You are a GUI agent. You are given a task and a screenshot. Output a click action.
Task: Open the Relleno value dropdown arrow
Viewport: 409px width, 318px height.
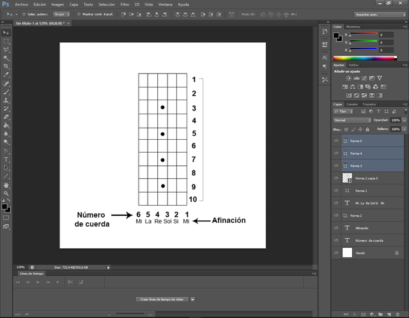point(405,129)
